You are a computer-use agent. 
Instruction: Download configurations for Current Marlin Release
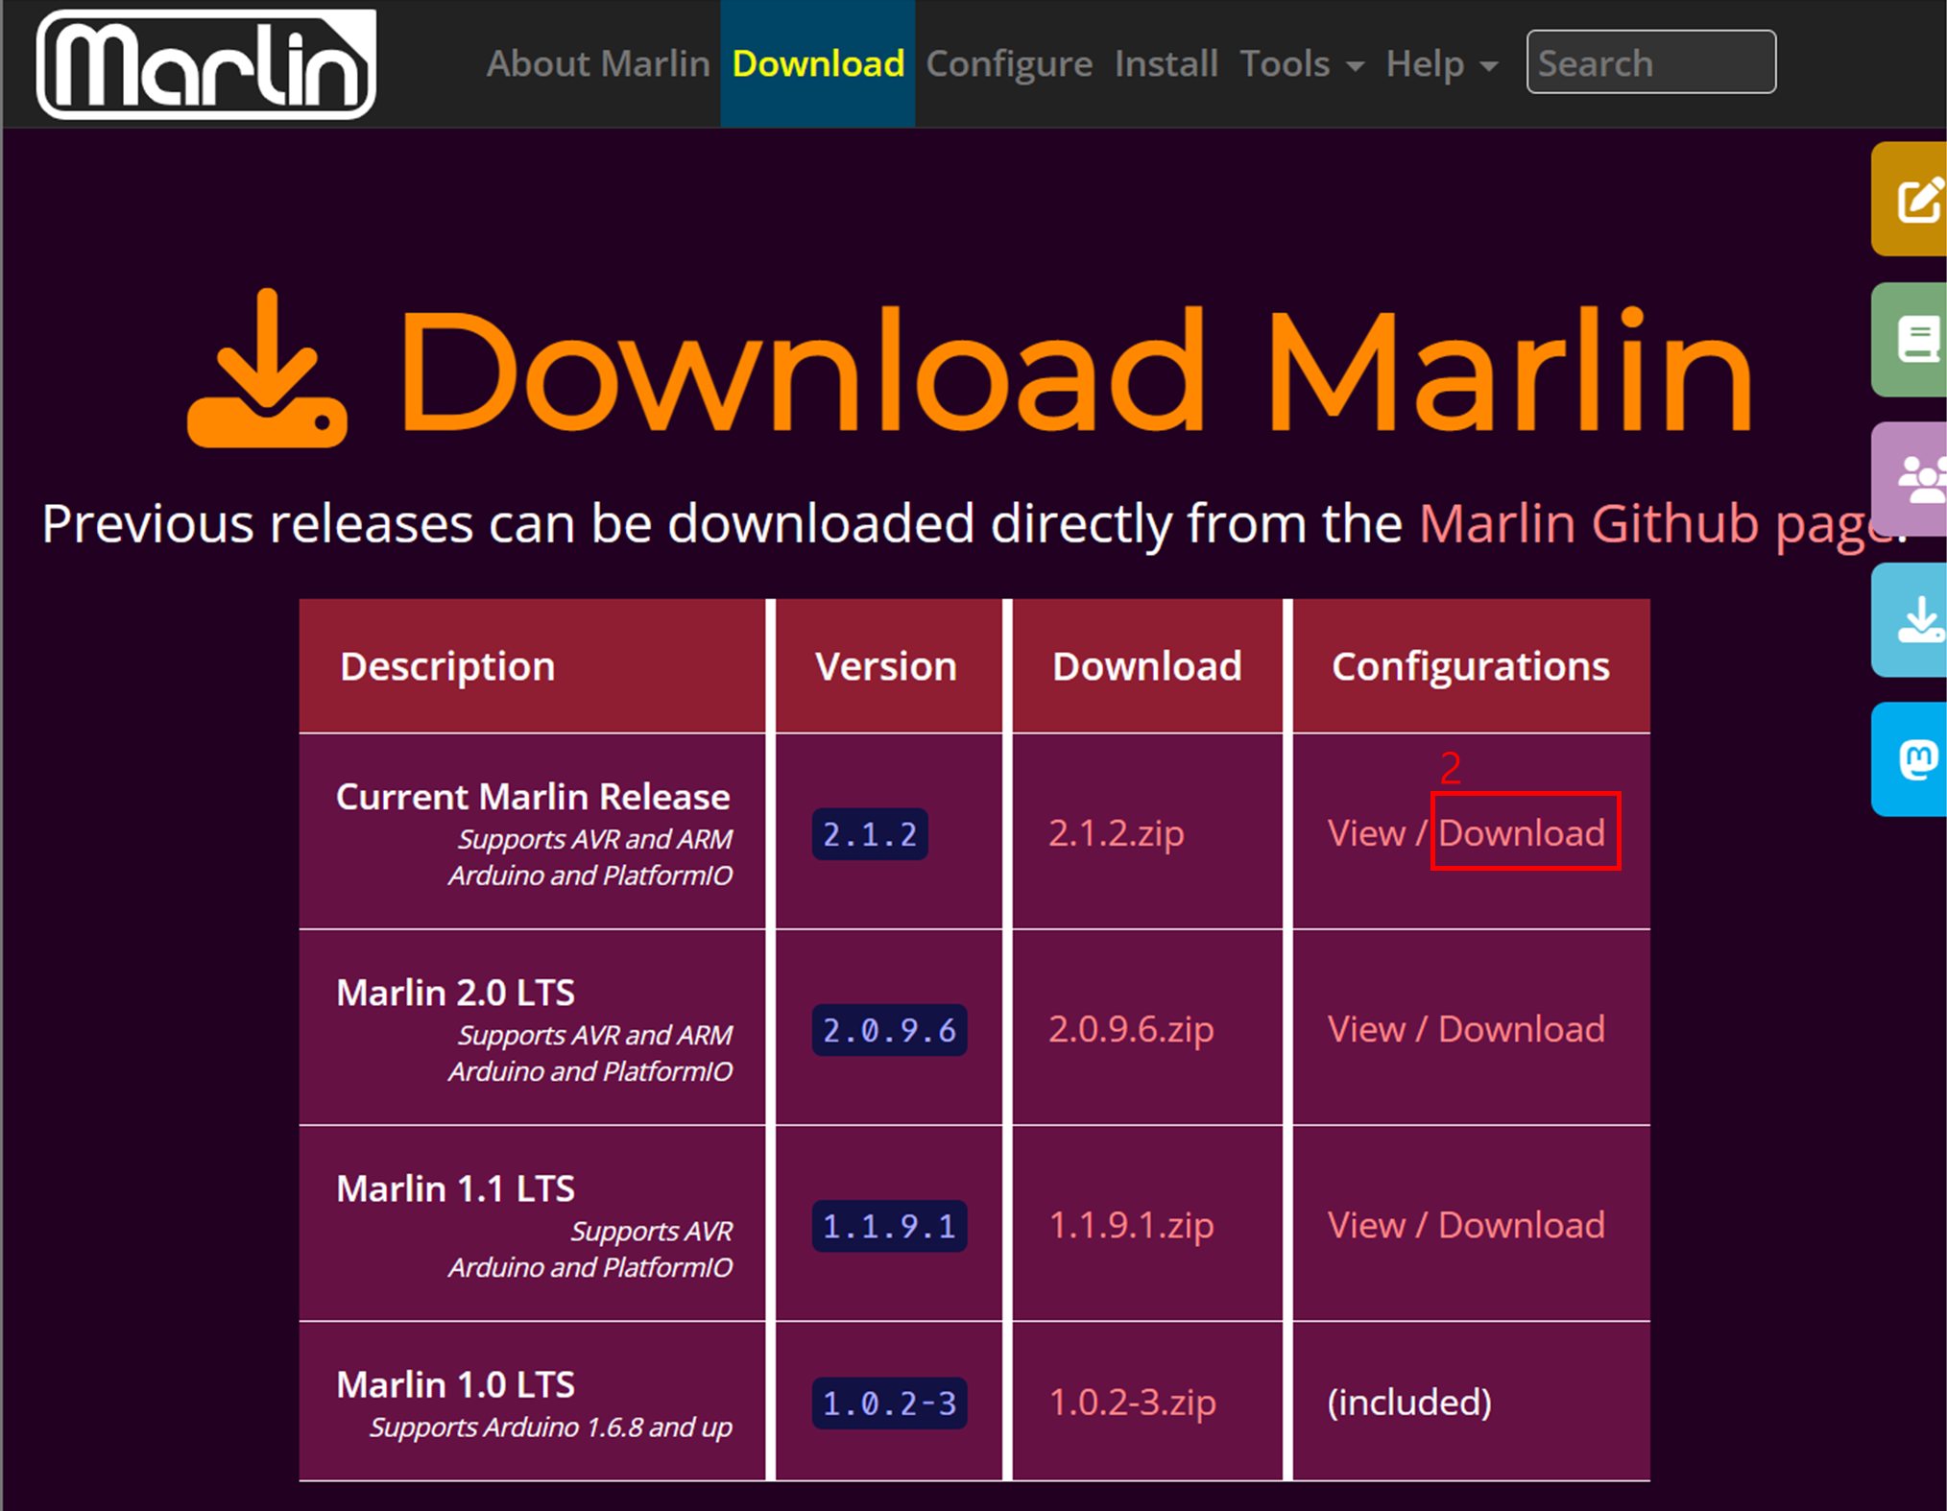pyautogui.click(x=1522, y=833)
